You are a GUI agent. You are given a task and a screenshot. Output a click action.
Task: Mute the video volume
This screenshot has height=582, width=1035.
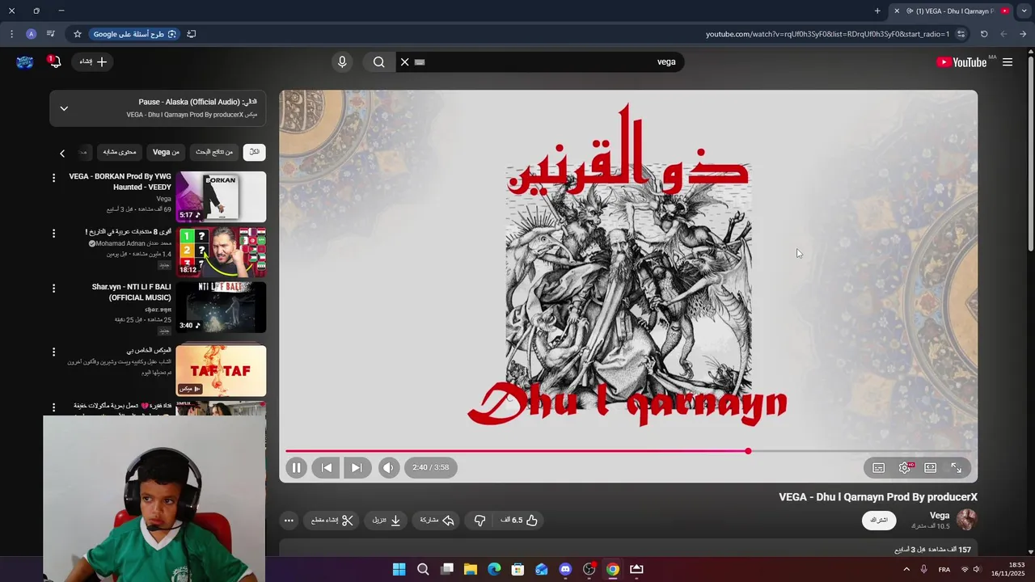[x=389, y=467]
